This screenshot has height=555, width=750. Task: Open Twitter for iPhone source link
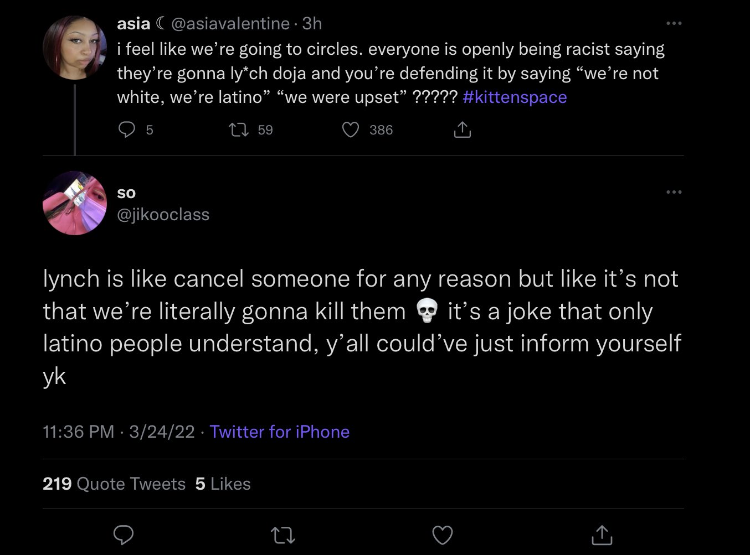pyautogui.click(x=280, y=432)
